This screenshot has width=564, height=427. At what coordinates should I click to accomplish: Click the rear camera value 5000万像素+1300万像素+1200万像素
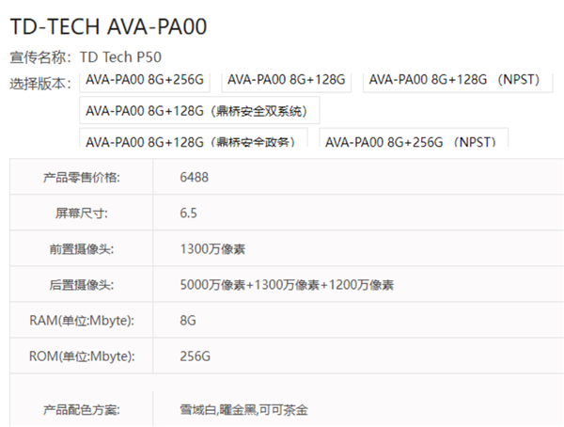[x=287, y=285]
